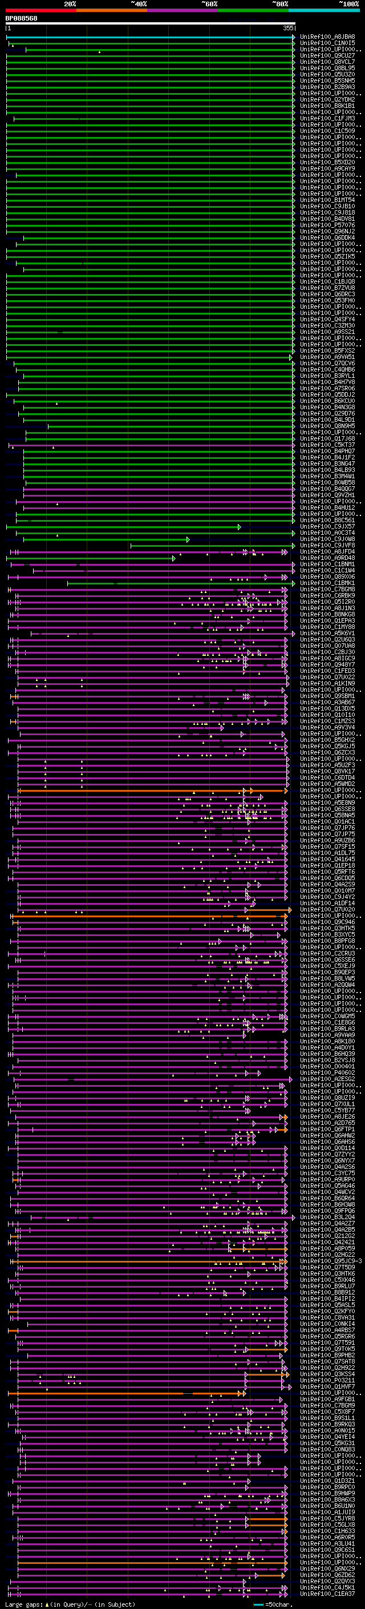
Task: Pick the UniRef100_Q9SBM1 hit
Action: coord(327,696)
